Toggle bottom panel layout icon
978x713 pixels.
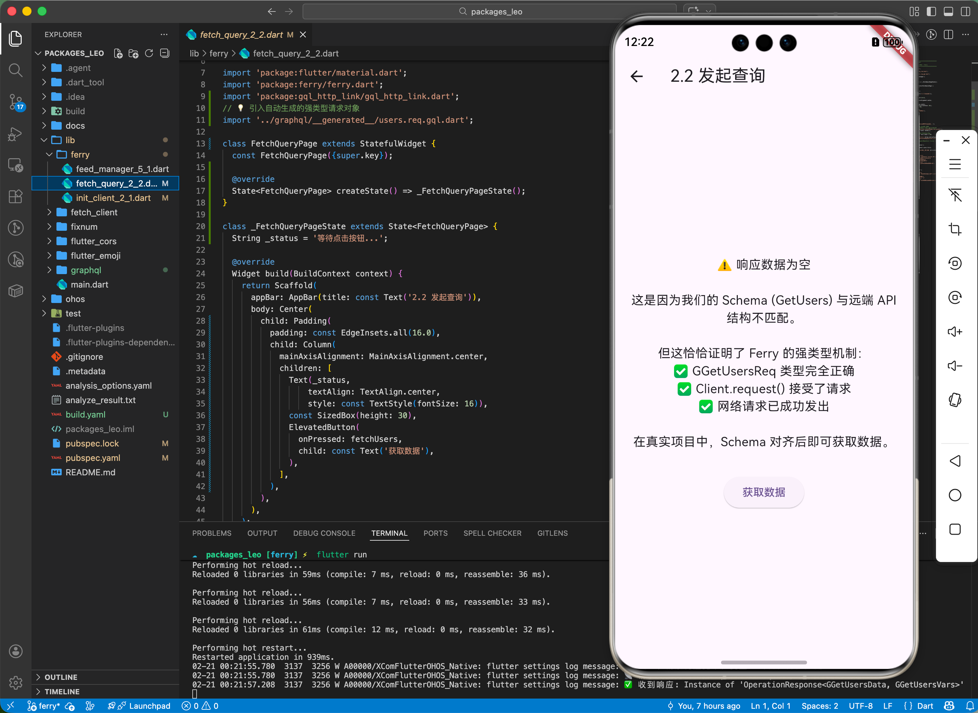click(948, 11)
